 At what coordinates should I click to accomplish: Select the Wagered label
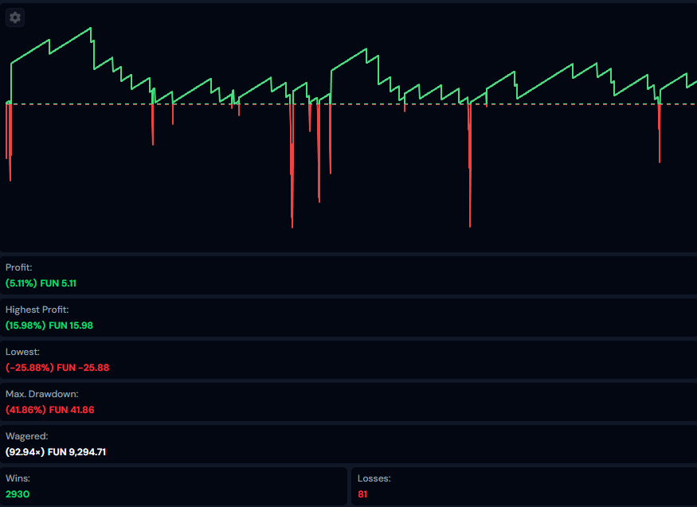27,436
